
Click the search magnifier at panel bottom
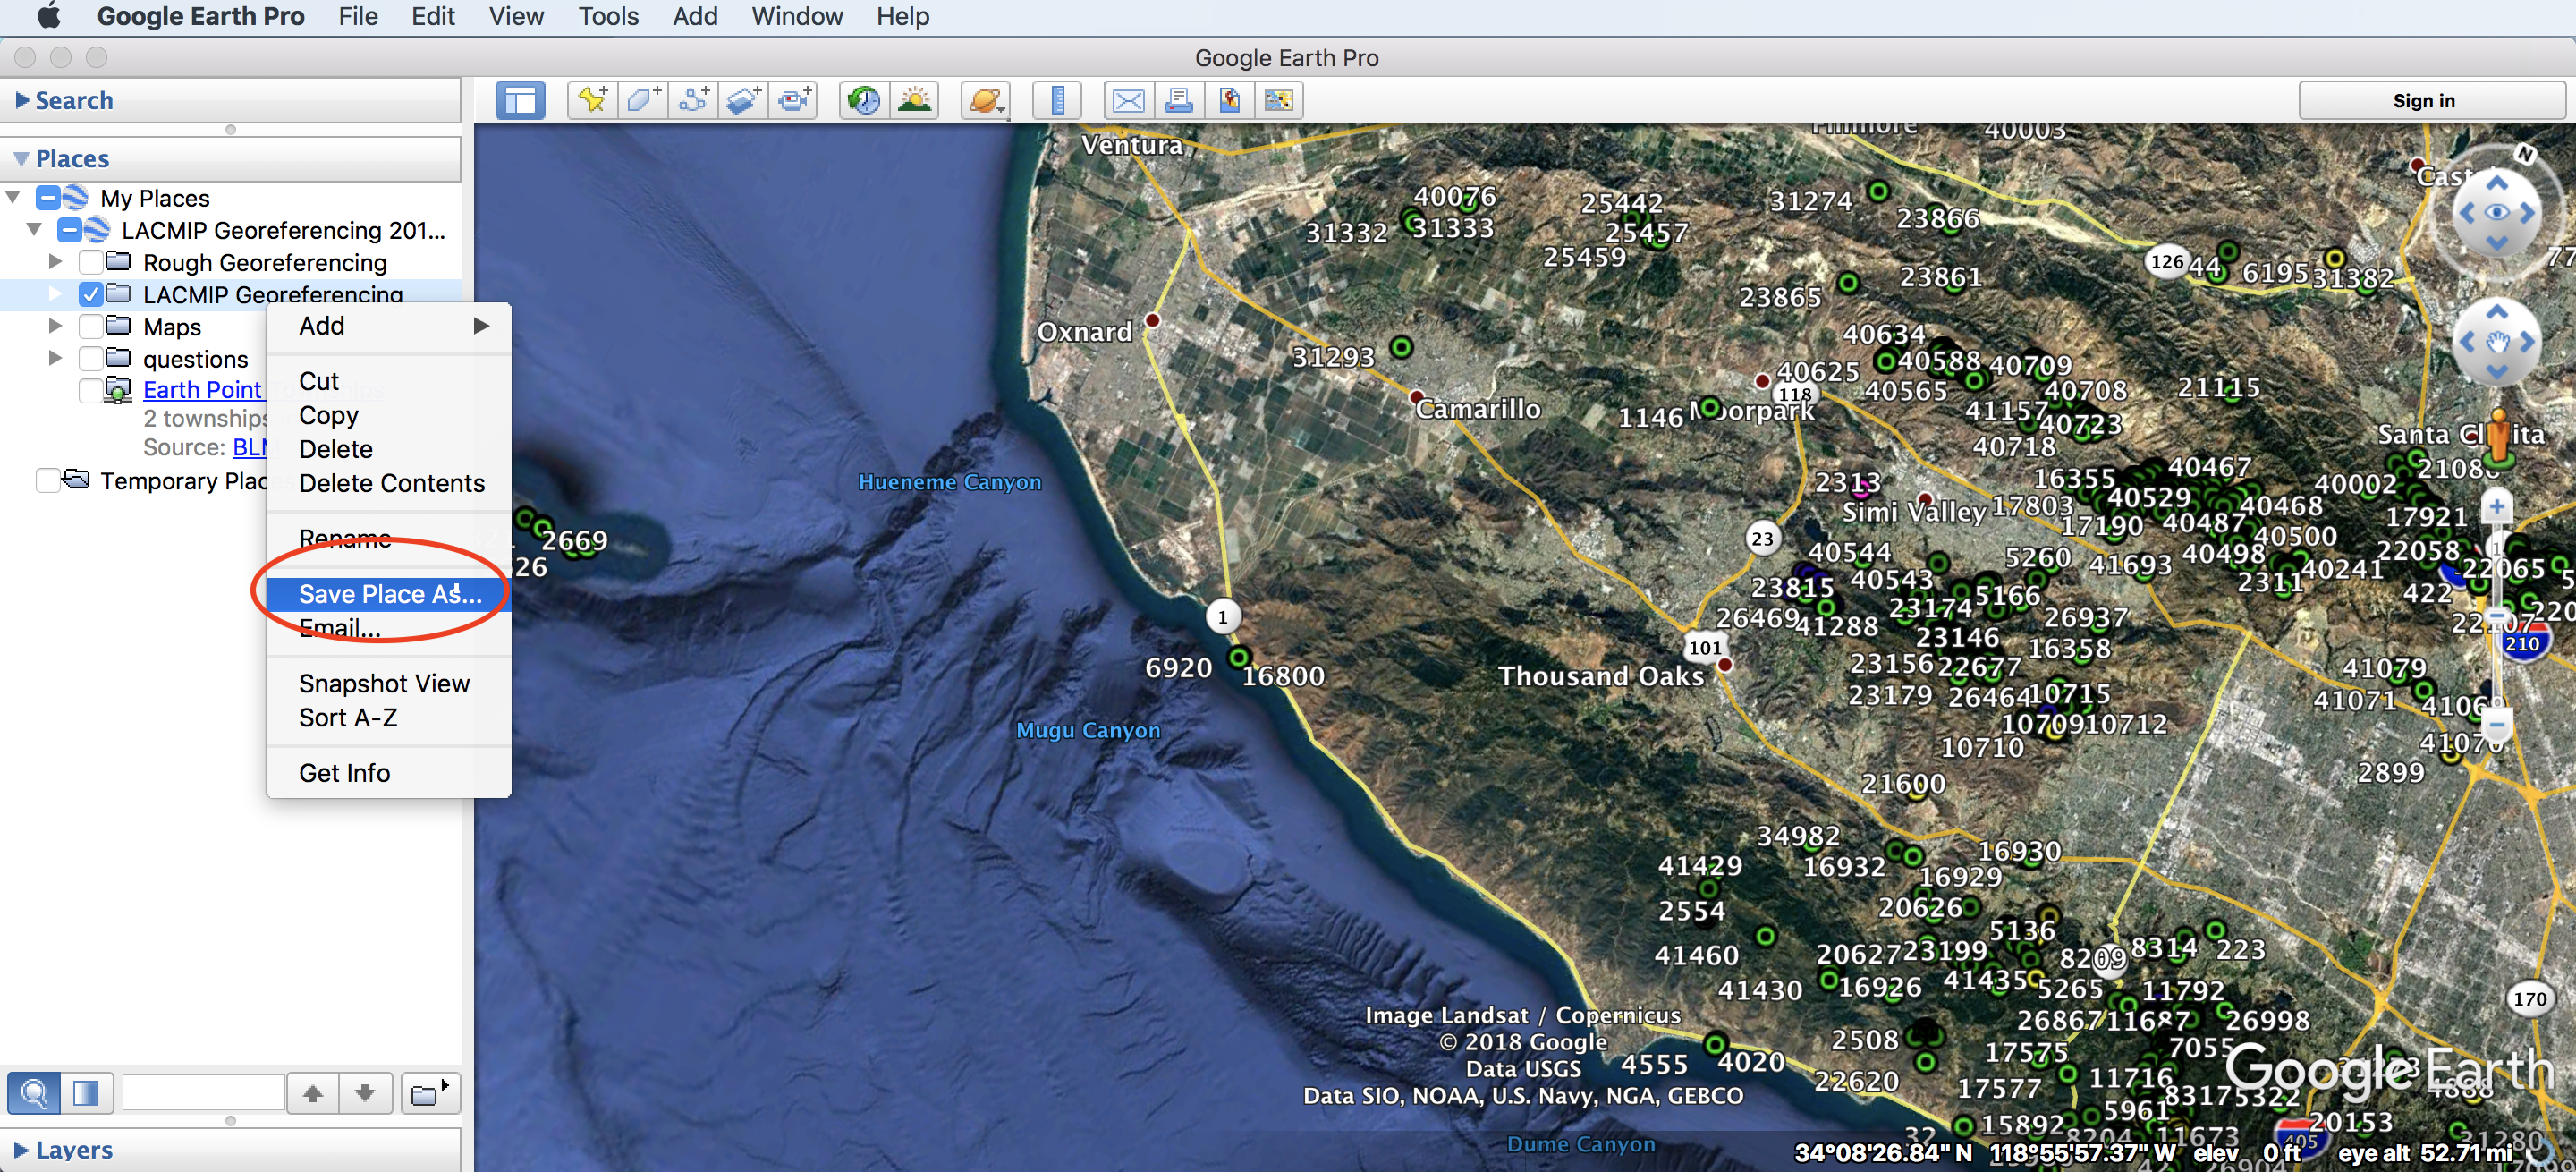[34, 1093]
